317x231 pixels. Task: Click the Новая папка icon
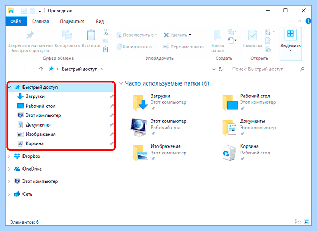tap(217, 35)
